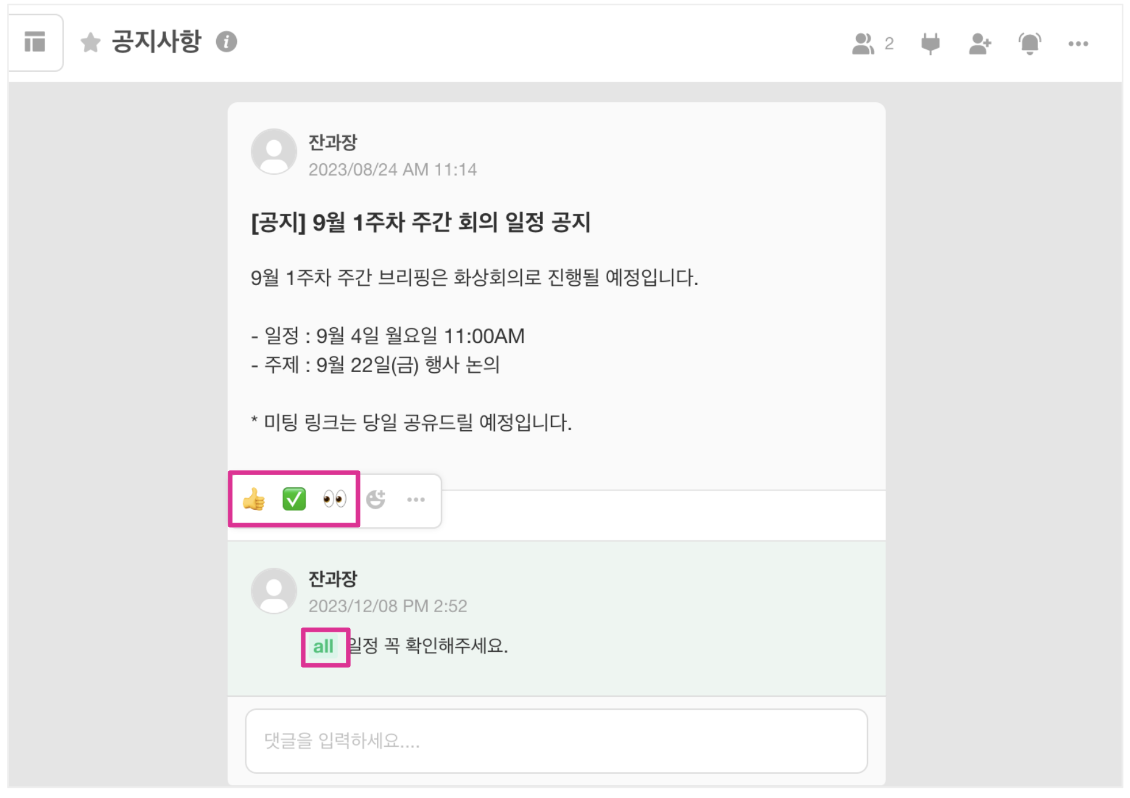This screenshot has height=798, width=1130.
Task: Click the 잔과장 name on the post
Action: point(332,143)
